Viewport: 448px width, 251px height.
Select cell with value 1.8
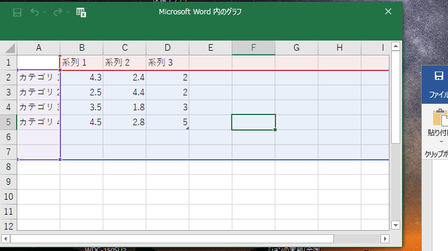(125, 107)
